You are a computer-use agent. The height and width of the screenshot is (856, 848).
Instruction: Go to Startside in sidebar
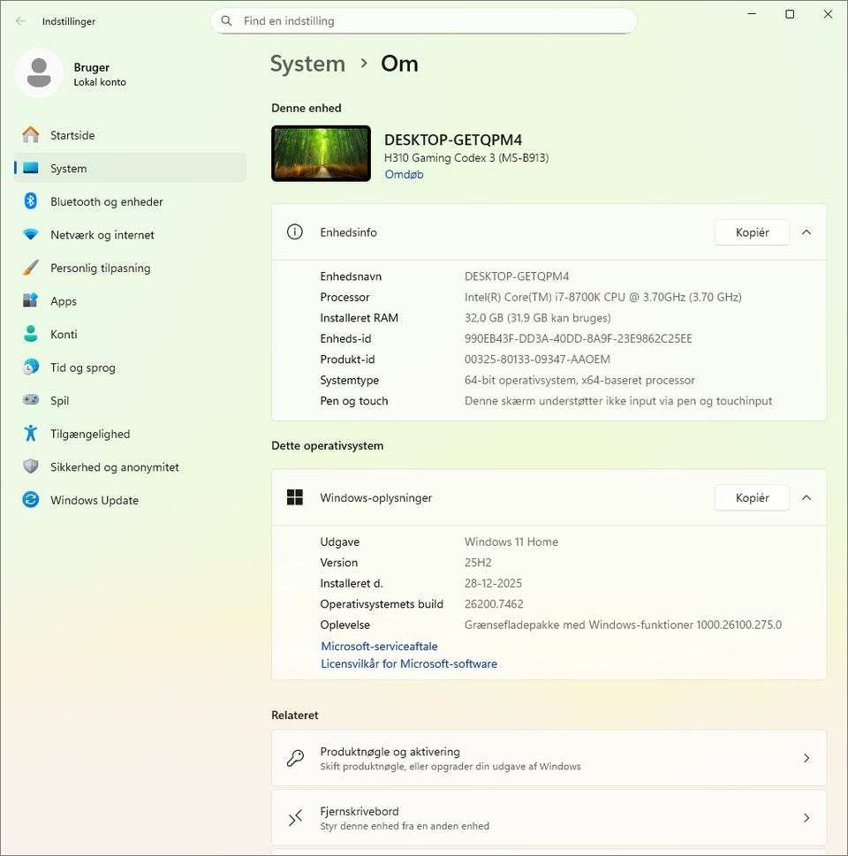[x=72, y=135]
